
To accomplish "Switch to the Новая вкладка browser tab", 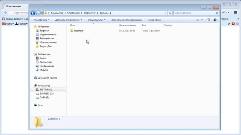I will click(x=14, y=6).
